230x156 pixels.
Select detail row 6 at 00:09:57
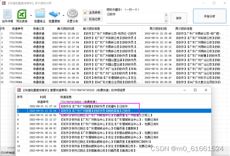point(113,128)
